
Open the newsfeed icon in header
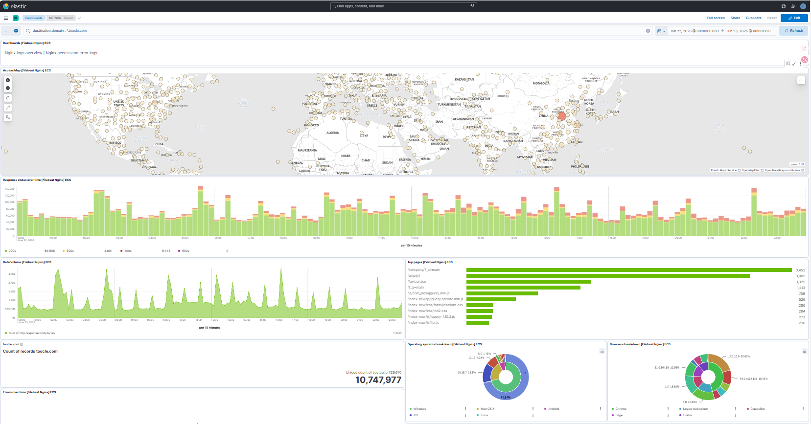click(793, 6)
